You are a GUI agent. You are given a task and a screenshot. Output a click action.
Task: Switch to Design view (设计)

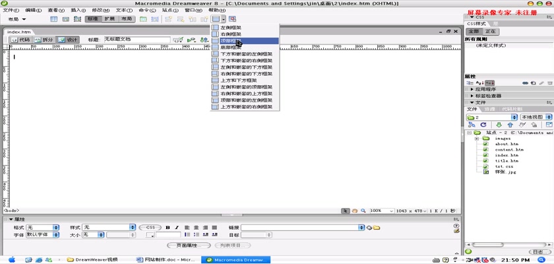coord(68,40)
